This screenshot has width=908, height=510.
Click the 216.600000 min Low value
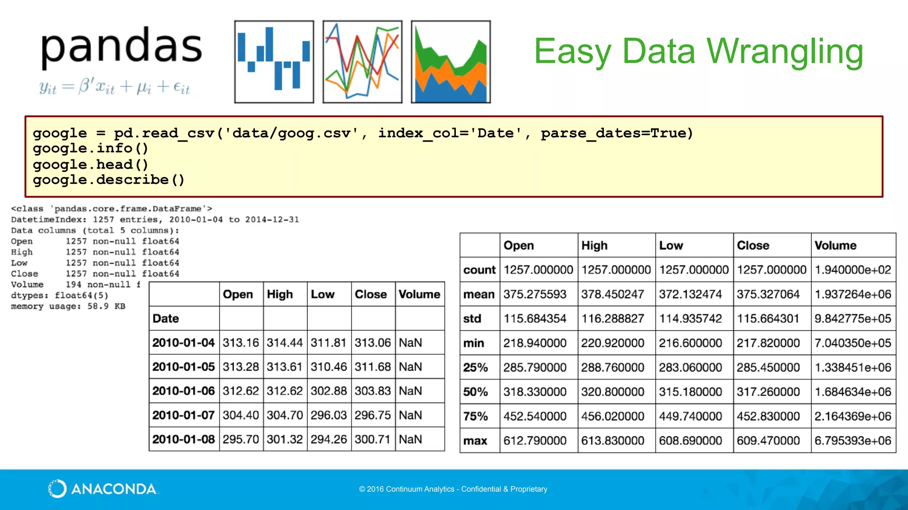pyautogui.click(x=690, y=343)
